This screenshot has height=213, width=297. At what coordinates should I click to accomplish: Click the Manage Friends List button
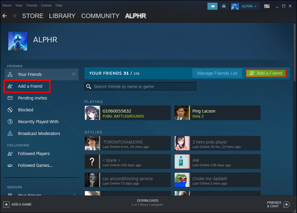[x=217, y=73]
